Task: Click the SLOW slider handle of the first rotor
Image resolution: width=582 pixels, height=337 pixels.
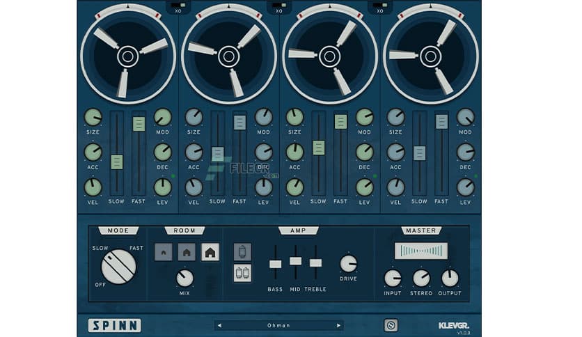Action: click(116, 162)
